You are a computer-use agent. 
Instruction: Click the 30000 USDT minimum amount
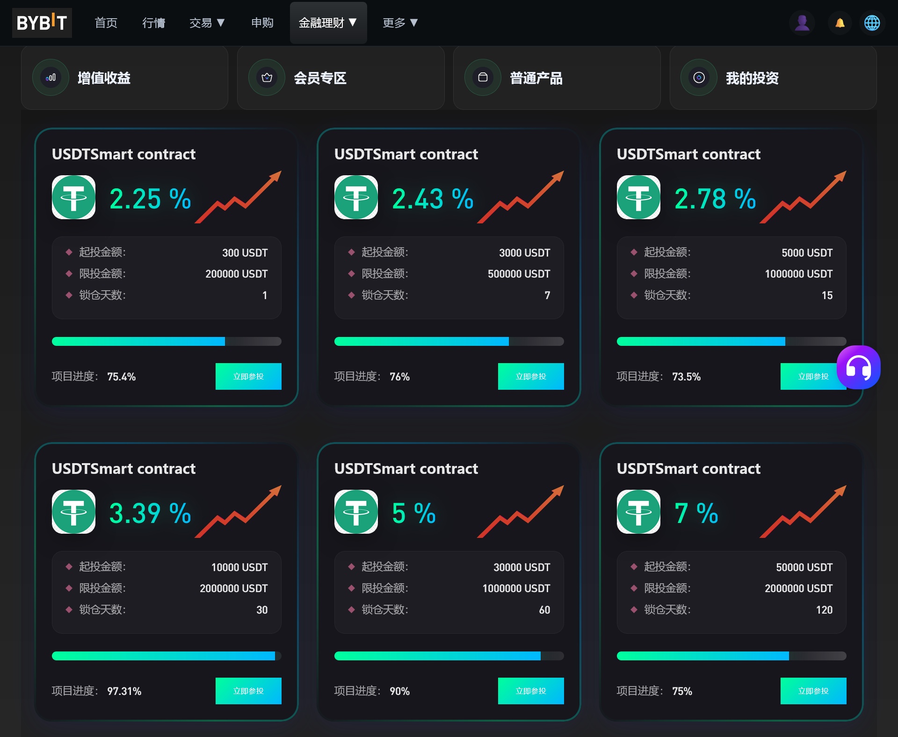click(x=522, y=567)
